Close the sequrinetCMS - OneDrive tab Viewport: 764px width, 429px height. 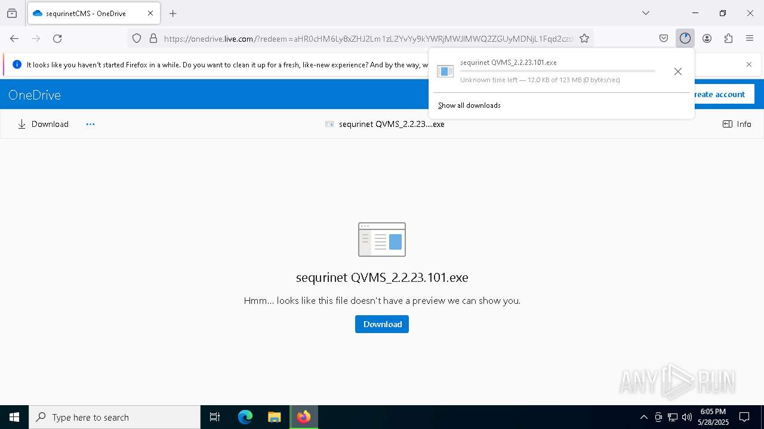tap(150, 13)
